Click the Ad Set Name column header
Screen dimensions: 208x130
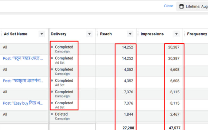click(16, 34)
